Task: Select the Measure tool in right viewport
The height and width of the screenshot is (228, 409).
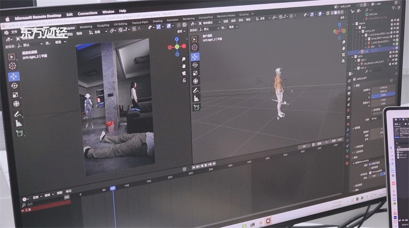Action: click(196, 99)
